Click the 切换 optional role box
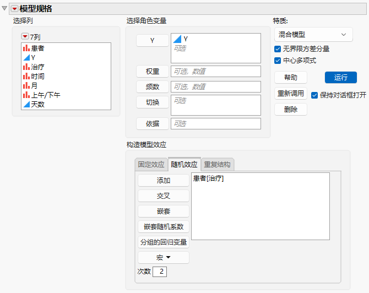Image resolution: width=369 pixels, height=293 pixels. coord(216,105)
